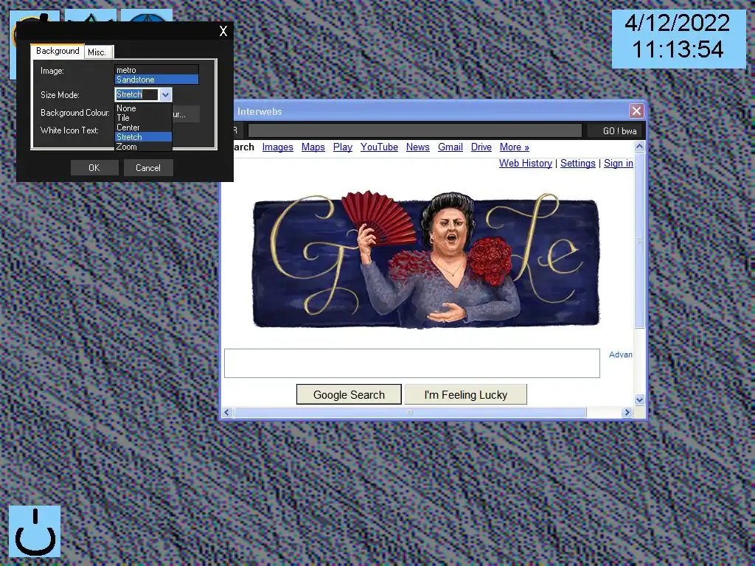Switch to the Background tab
The width and height of the screenshot is (755, 566).
click(x=58, y=51)
